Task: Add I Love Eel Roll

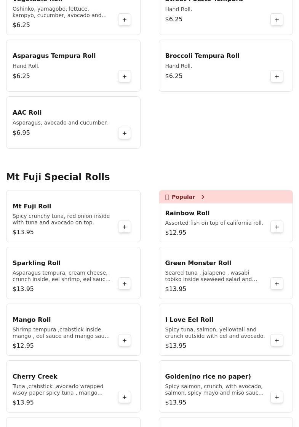Action: coord(277,341)
